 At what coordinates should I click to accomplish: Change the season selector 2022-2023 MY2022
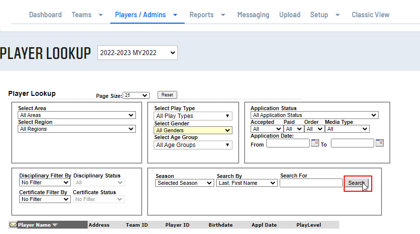tap(137, 53)
